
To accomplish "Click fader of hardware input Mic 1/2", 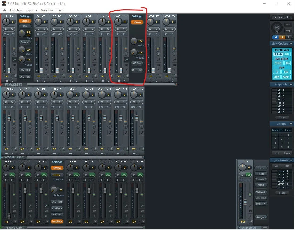I will coord(9,70).
